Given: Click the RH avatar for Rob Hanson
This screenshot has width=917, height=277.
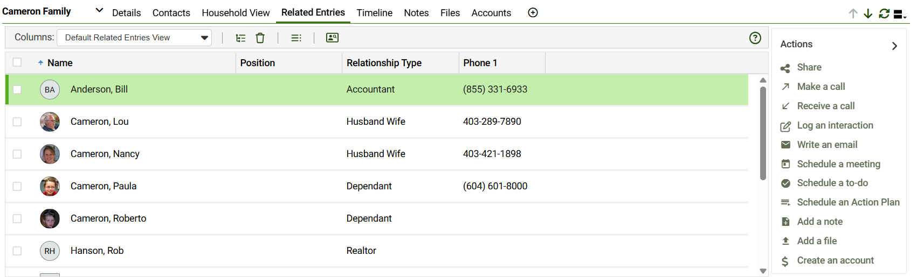Looking at the screenshot, I should [x=50, y=251].
